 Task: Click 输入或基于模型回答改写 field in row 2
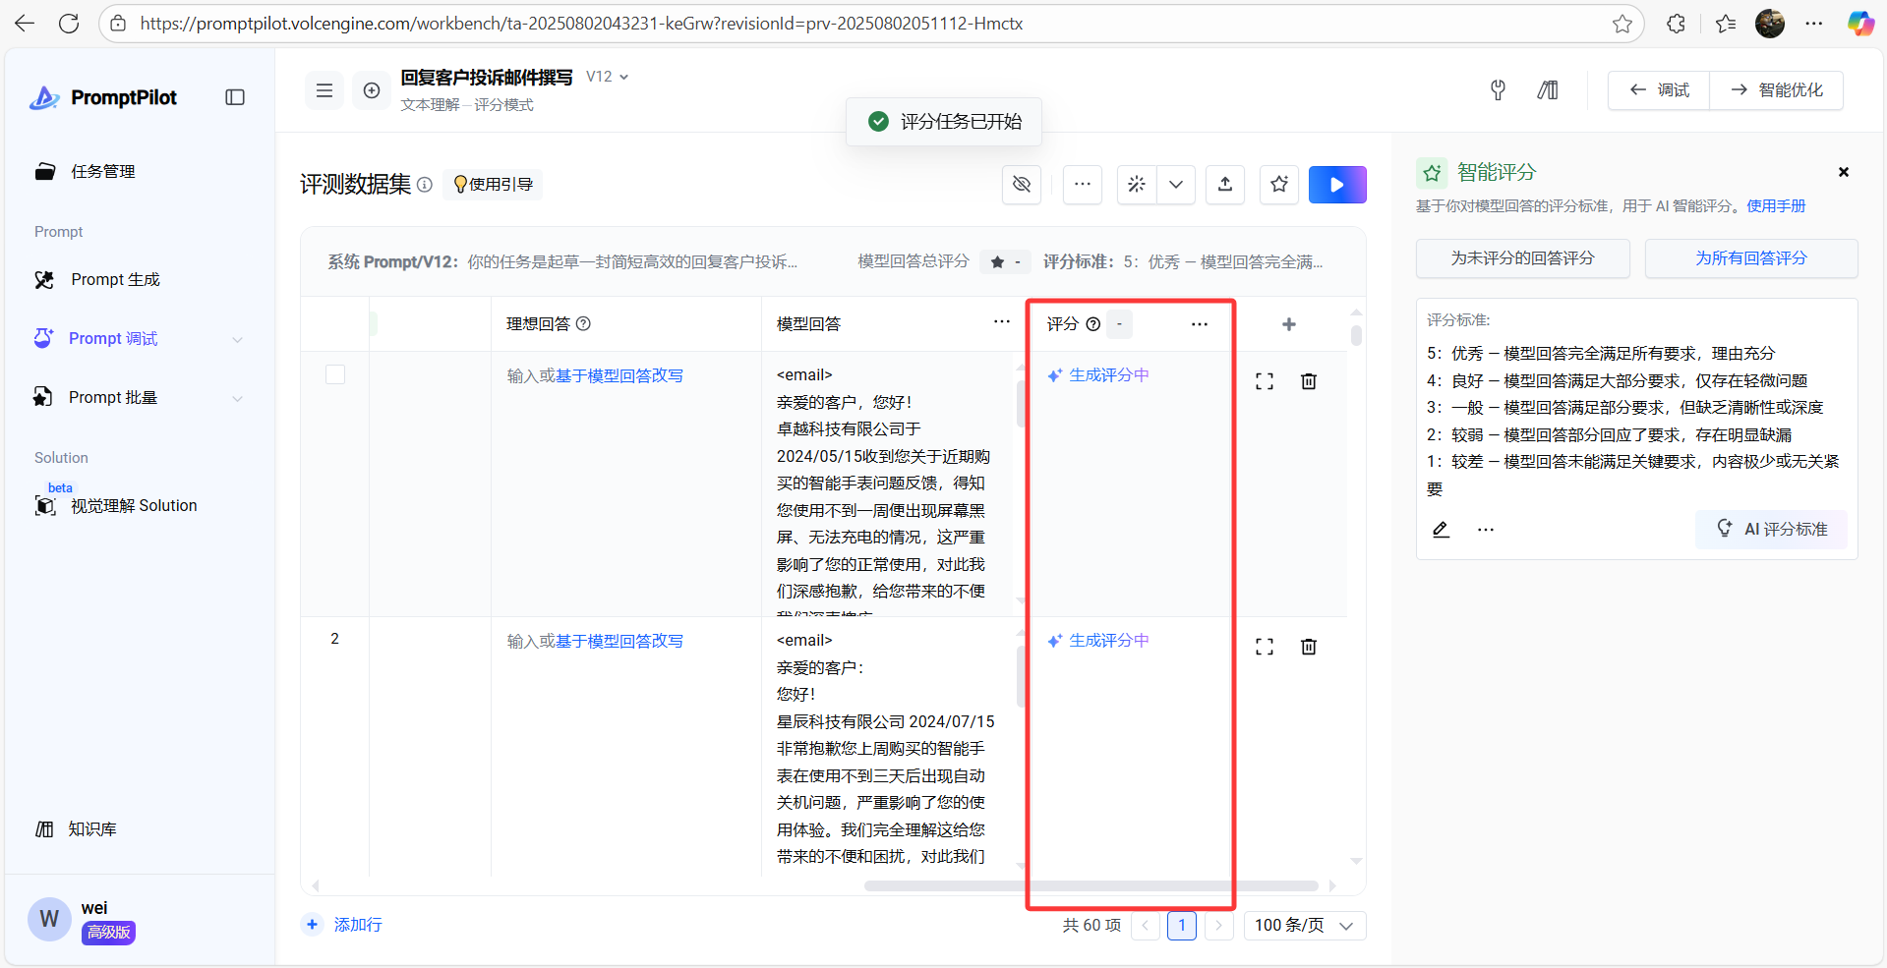(x=595, y=641)
